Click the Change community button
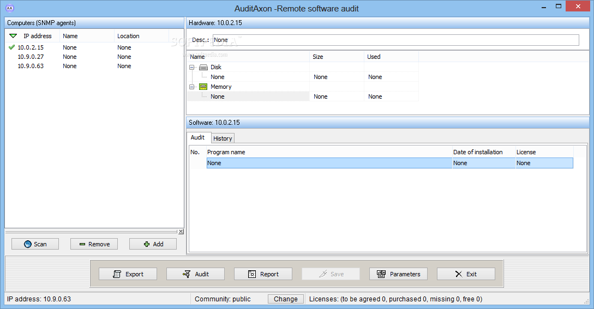Viewport: 594px width, 309px height. [286, 299]
